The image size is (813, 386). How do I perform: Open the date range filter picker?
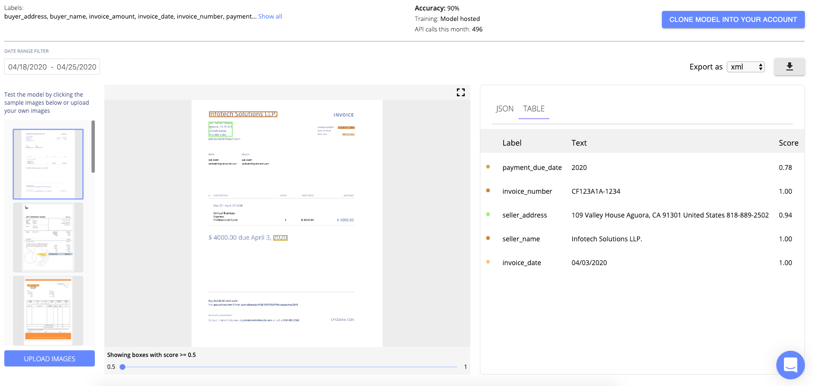(52, 67)
